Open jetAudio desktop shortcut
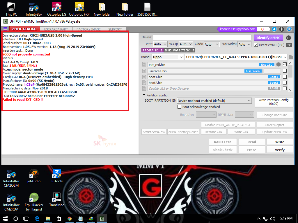Image resolution: width=298 pixels, height=223 pixels. coord(34,176)
